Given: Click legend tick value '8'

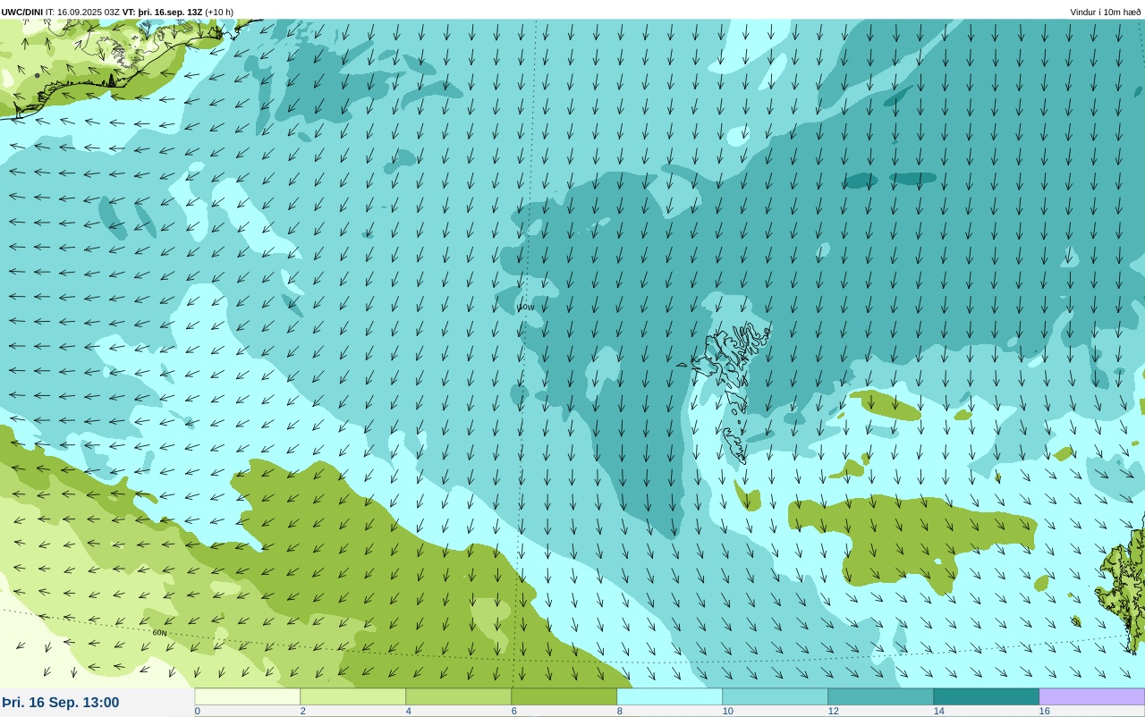Looking at the screenshot, I should (x=620, y=712).
